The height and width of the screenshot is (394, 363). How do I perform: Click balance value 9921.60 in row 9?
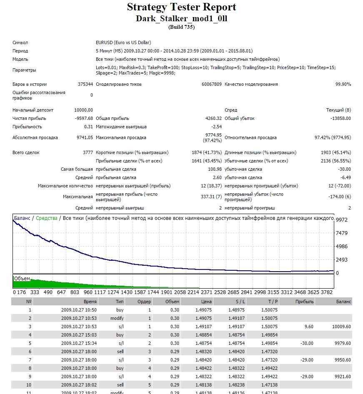(x=343, y=377)
